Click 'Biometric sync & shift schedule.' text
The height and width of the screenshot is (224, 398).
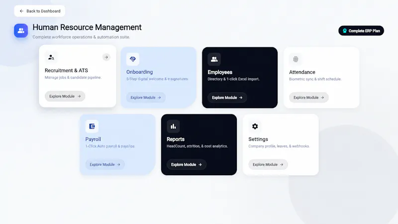pyautogui.click(x=315, y=79)
